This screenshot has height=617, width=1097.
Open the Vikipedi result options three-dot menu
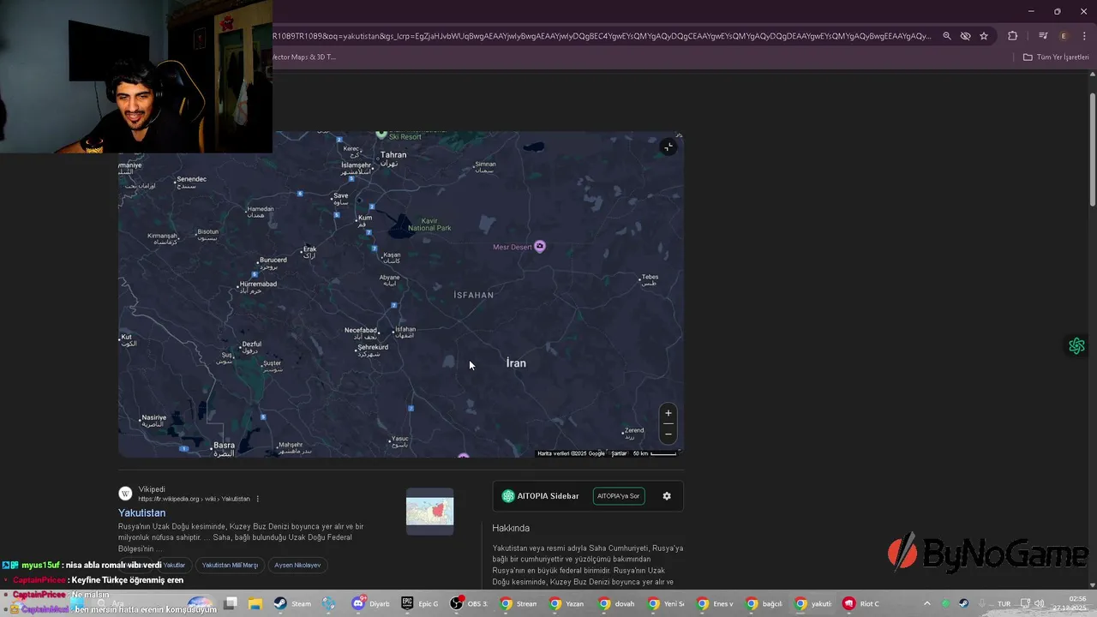257,499
